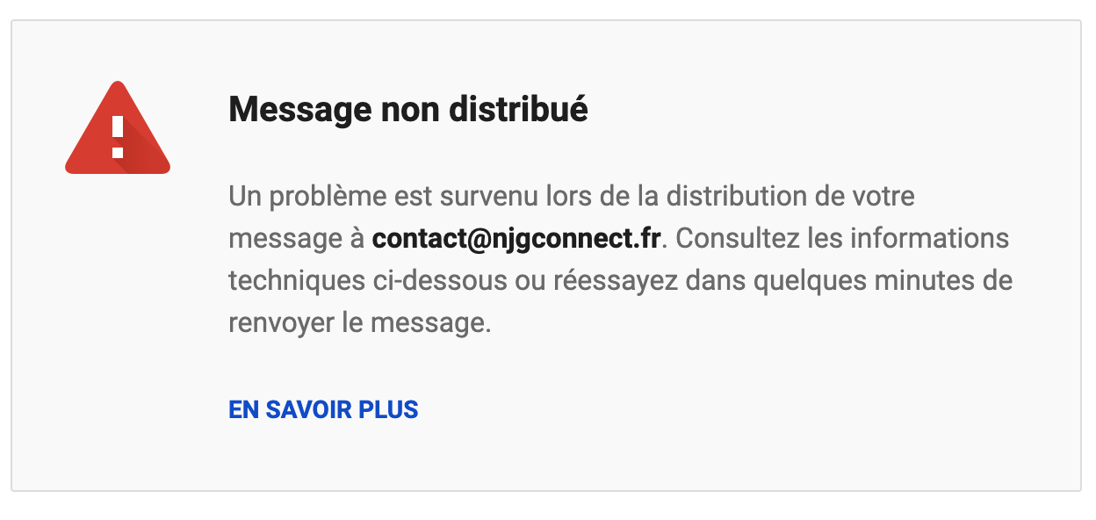Click the contact@njgconnect.fr email address
1096x520 pixels.
(516, 239)
